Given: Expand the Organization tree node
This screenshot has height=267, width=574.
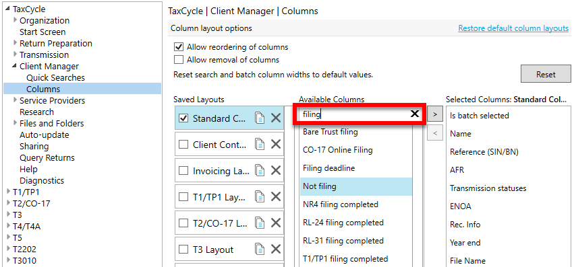Looking at the screenshot, I should [16, 20].
